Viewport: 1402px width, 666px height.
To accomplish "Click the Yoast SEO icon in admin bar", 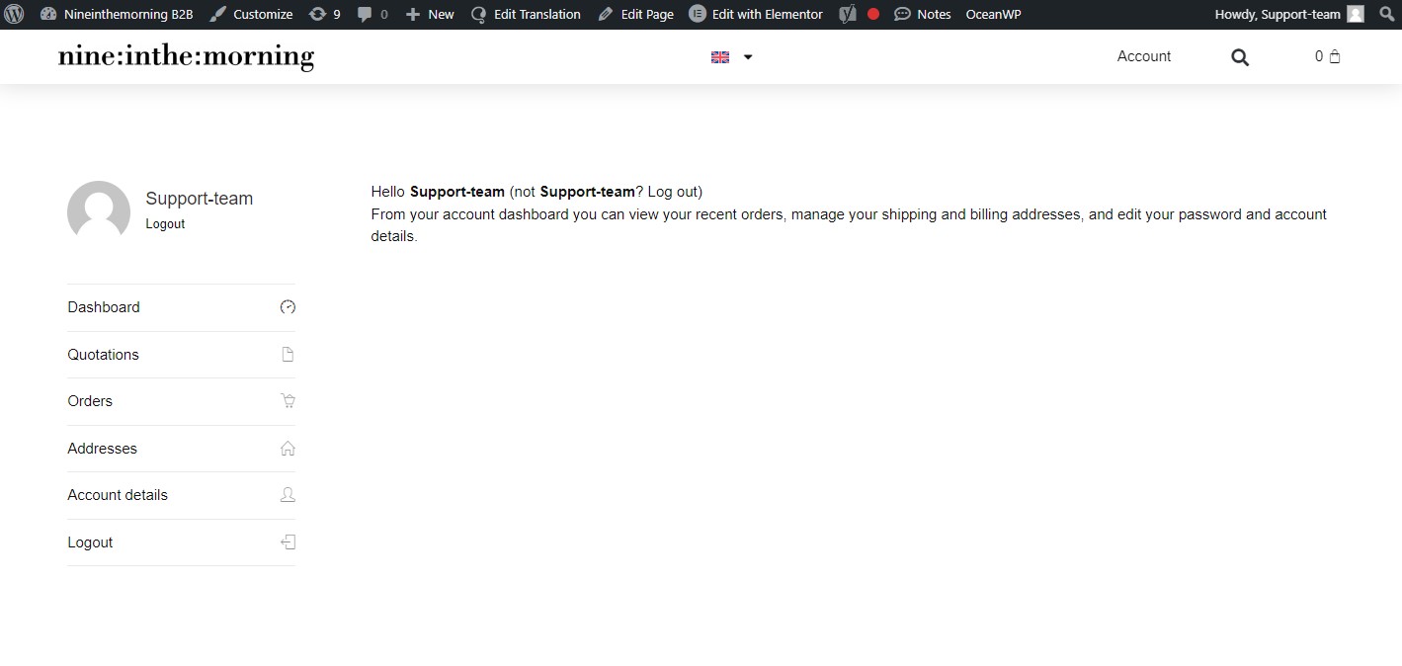I will [x=847, y=14].
